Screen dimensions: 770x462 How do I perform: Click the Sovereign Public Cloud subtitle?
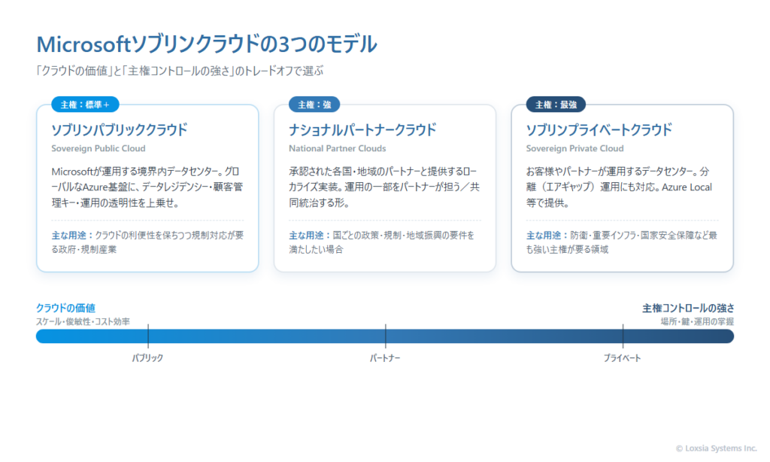coord(99,148)
